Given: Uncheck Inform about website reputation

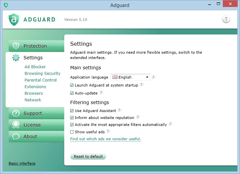Looking at the screenshot, I should point(72,118).
